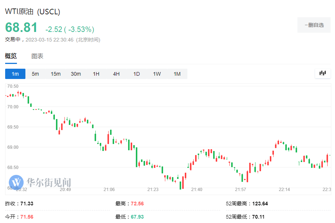Switch to the 4H interval
The height and width of the screenshot is (223, 335).
tap(116, 73)
